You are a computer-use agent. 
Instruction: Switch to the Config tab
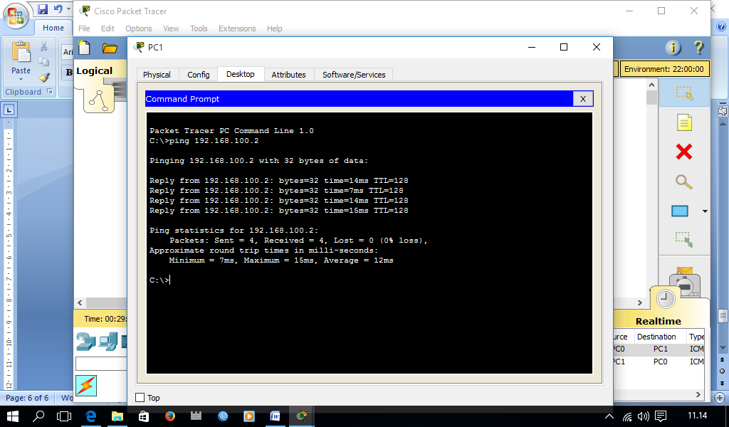coord(199,74)
